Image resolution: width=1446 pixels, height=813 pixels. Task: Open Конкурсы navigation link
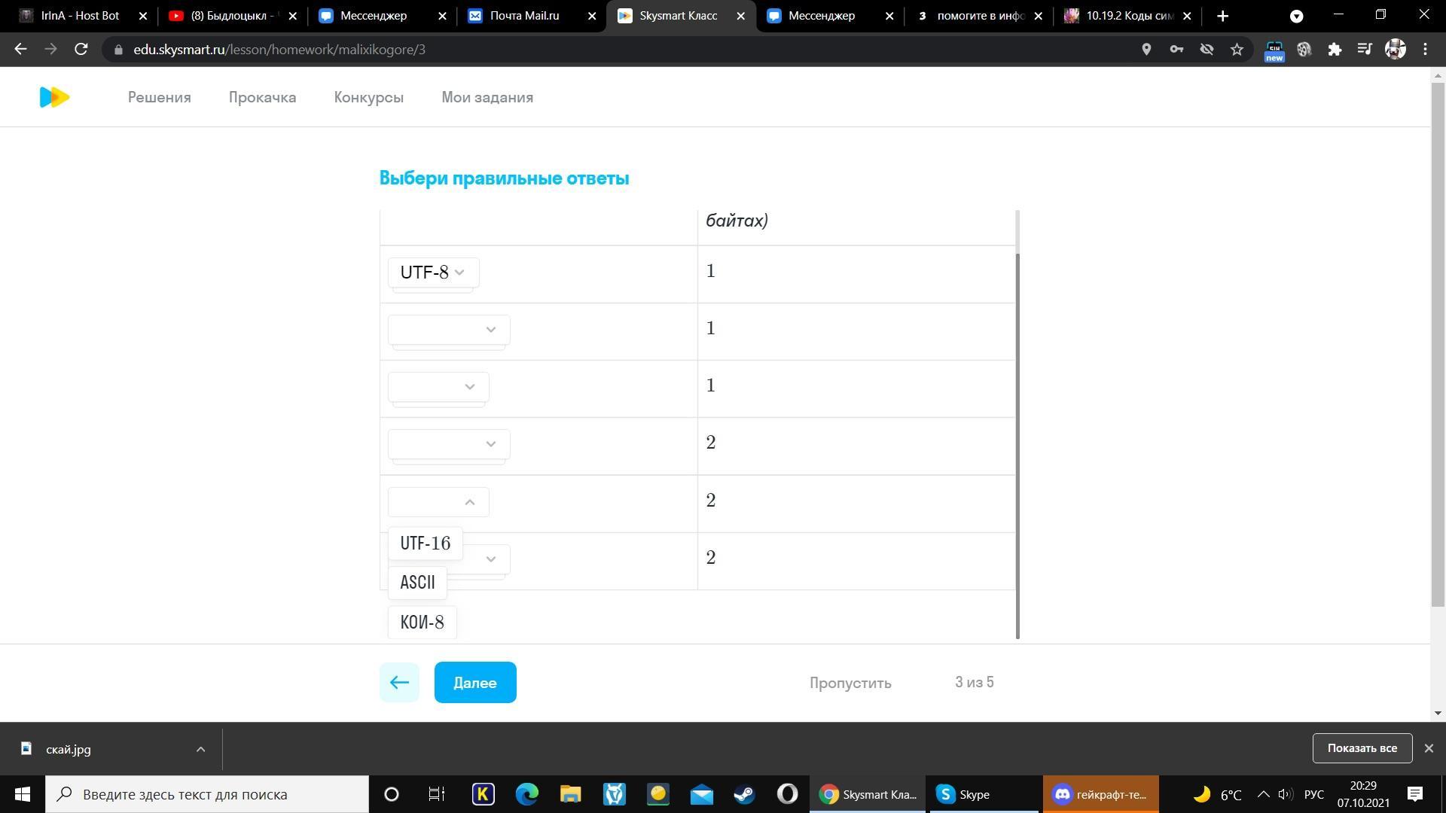pyautogui.click(x=369, y=97)
